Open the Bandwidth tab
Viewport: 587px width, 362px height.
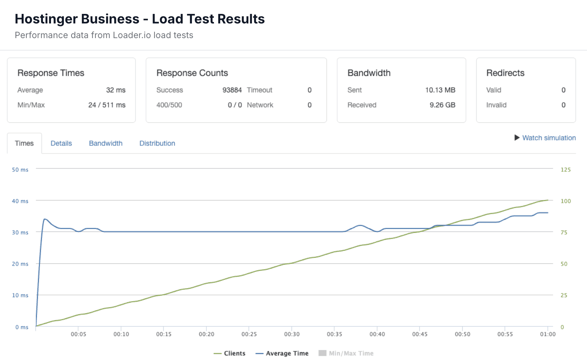coord(105,143)
